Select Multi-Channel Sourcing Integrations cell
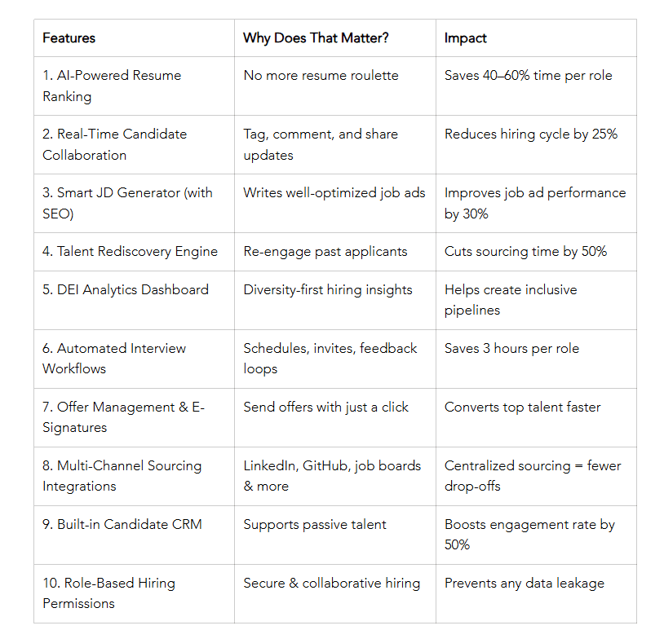 134,477
